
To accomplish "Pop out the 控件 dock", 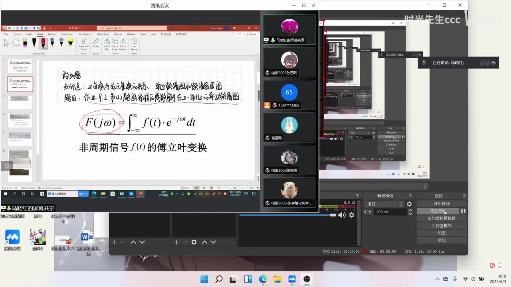I will (x=464, y=196).
